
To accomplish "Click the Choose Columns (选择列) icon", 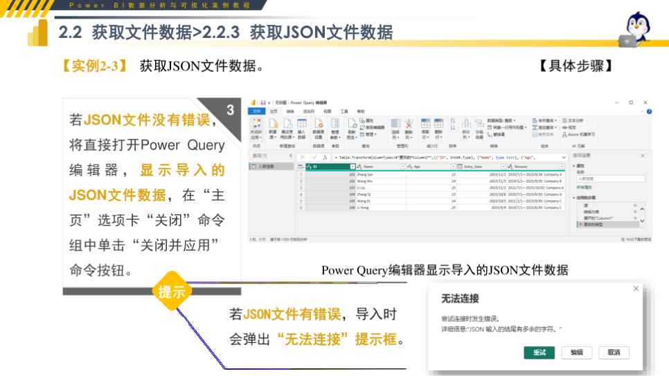I will click(396, 124).
